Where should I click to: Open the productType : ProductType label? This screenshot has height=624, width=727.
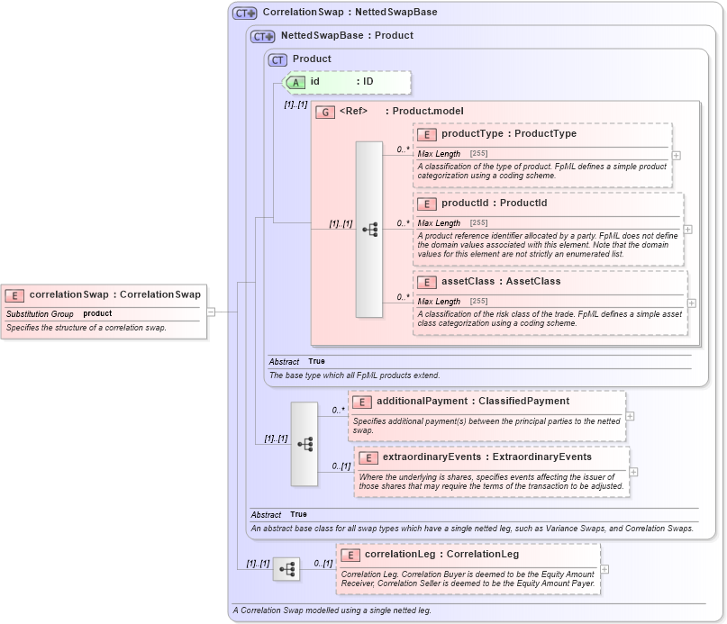click(509, 133)
